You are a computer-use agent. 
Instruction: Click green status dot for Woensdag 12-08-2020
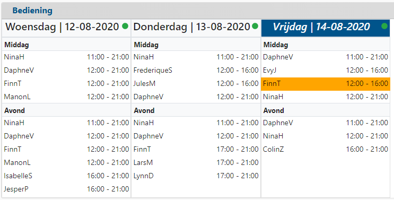coord(125,26)
